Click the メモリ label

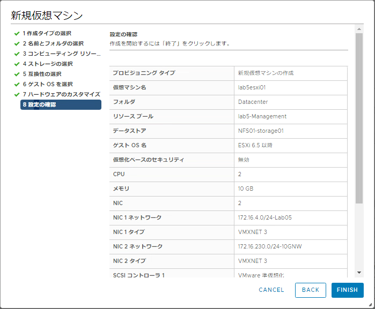pos(121,189)
